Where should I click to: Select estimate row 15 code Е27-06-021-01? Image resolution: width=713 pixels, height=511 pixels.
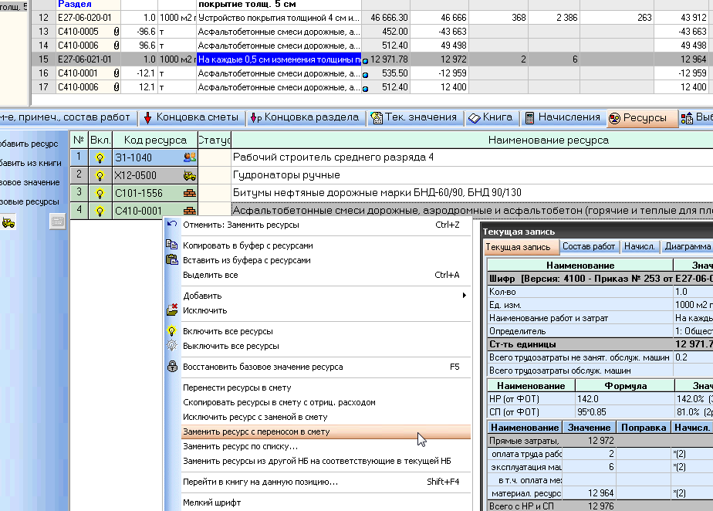(84, 59)
